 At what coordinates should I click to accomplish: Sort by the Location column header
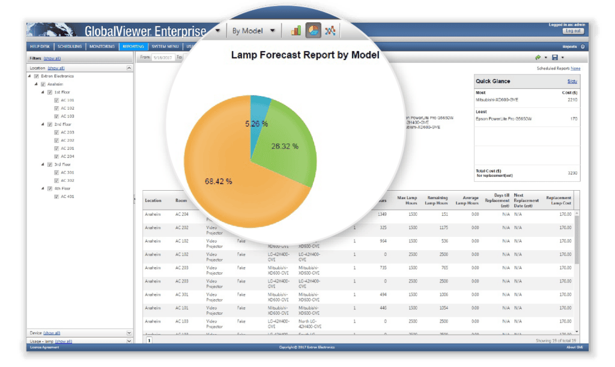tap(153, 200)
